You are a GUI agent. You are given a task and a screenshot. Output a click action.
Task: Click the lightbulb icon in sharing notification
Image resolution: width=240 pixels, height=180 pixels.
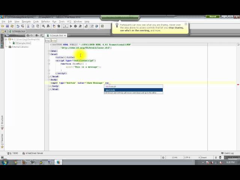(x=117, y=25)
